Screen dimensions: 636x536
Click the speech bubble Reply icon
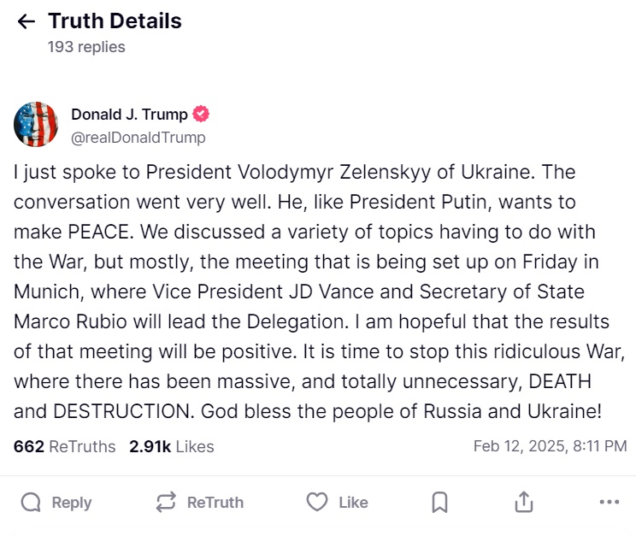point(31,503)
